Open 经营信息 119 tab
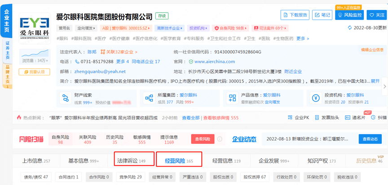The height and width of the screenshot is (185, 388). (x=226, y=161)
